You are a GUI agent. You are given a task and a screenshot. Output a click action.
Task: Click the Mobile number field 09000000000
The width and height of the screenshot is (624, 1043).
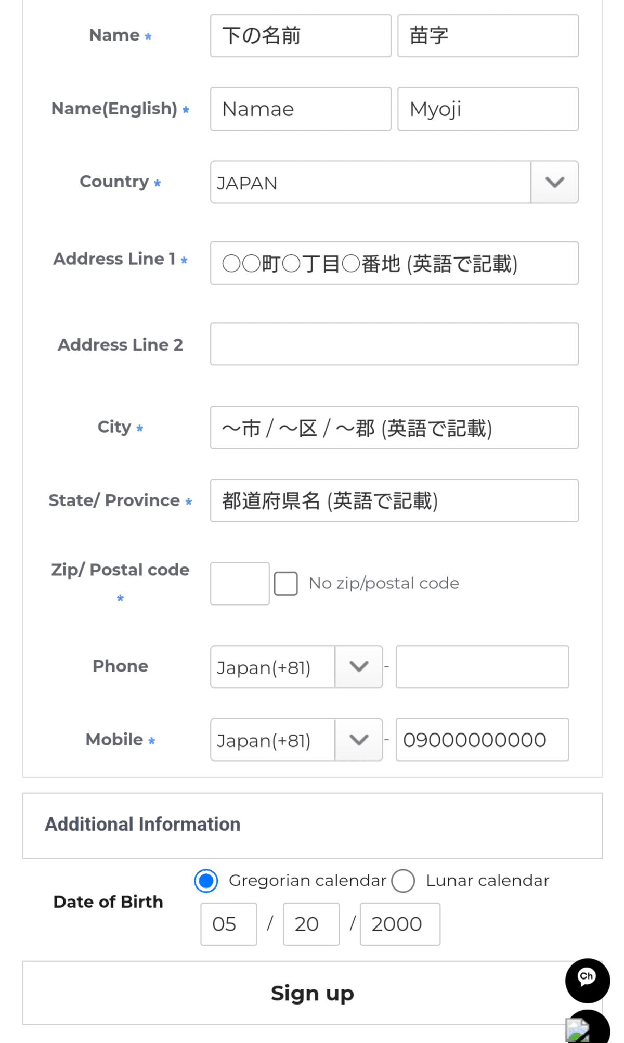coord(482,740)
